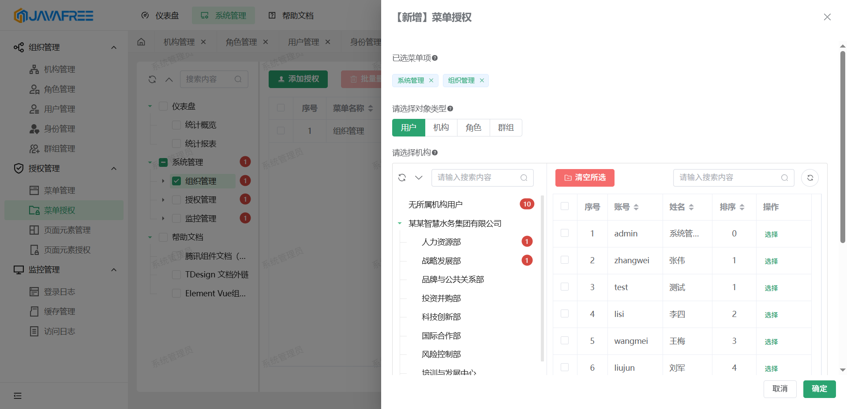Click the refresh icon beside the user table search
Screen dimensions: 847x409
tap(810, 178)
